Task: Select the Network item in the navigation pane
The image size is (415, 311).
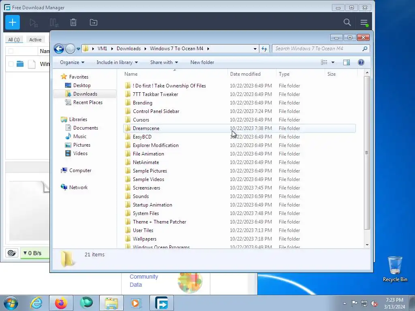Action: click(78, 187)
